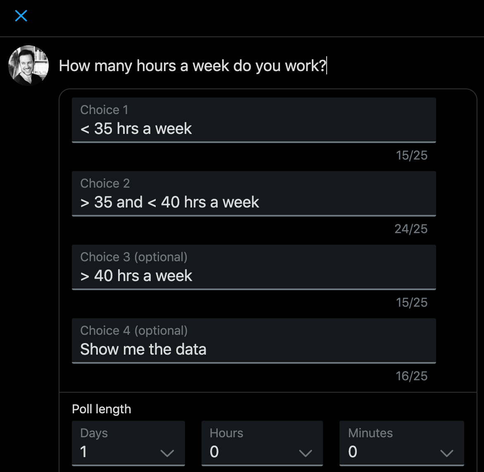Open the Minutes dropdown
This screenshot has height=472, width=484.
click(401, 443)
